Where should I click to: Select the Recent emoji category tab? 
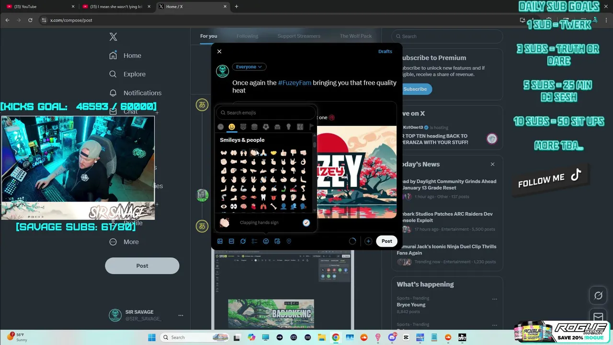click(x=221, y=127)
